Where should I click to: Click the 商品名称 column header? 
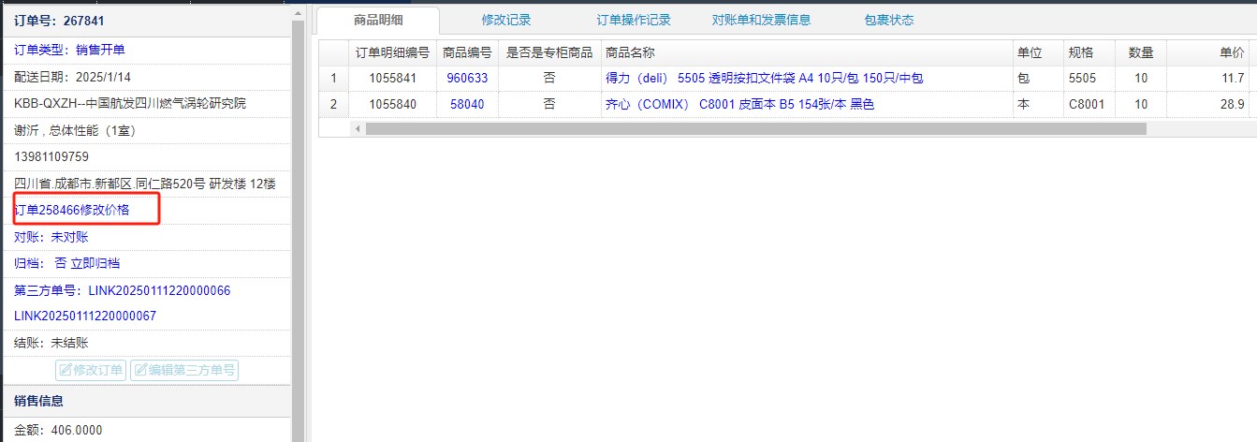point(806,52)
